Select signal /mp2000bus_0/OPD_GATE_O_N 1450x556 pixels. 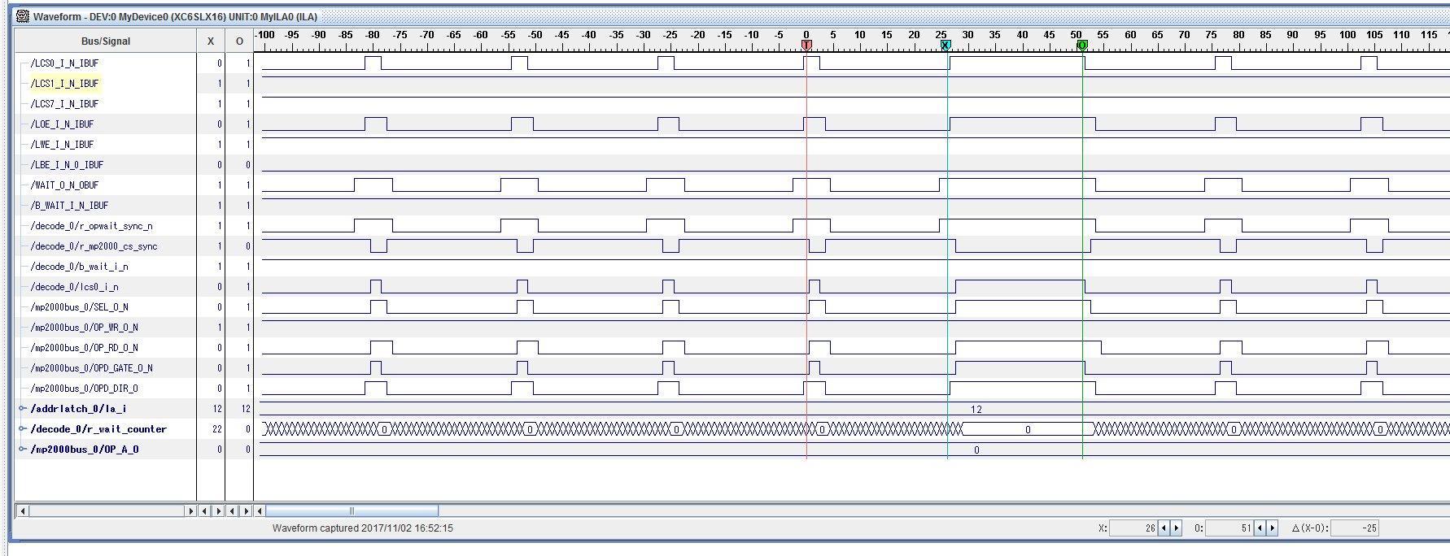tap(91, 367)
